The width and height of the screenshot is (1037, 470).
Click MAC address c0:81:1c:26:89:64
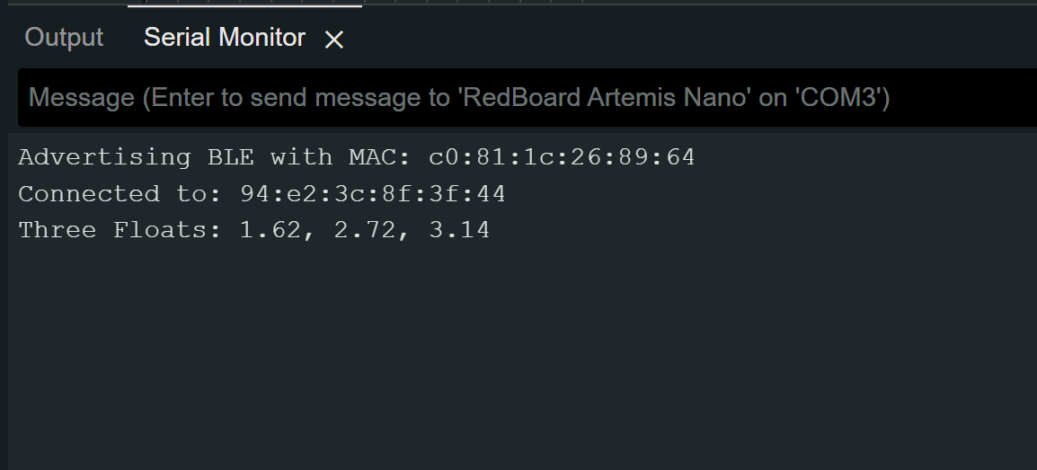(563, 157)
